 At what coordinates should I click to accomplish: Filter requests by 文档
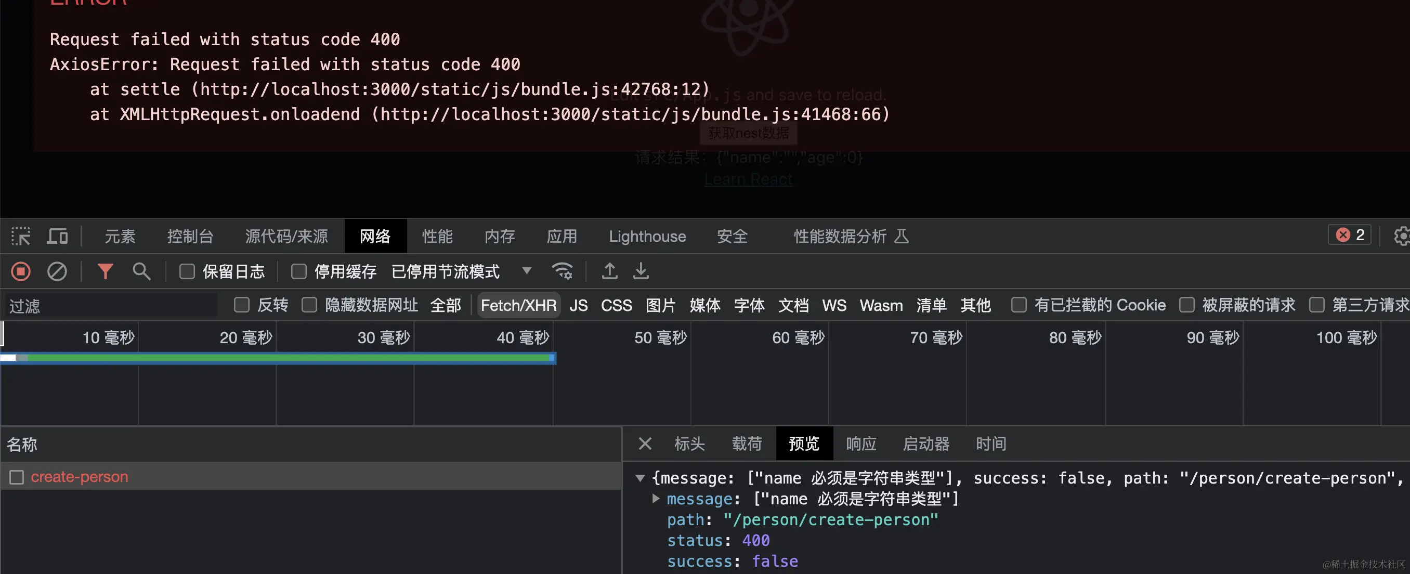click(794, 305)
